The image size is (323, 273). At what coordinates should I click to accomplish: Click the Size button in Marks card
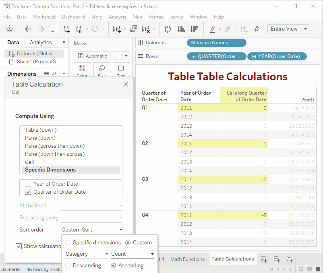[102, 70]
